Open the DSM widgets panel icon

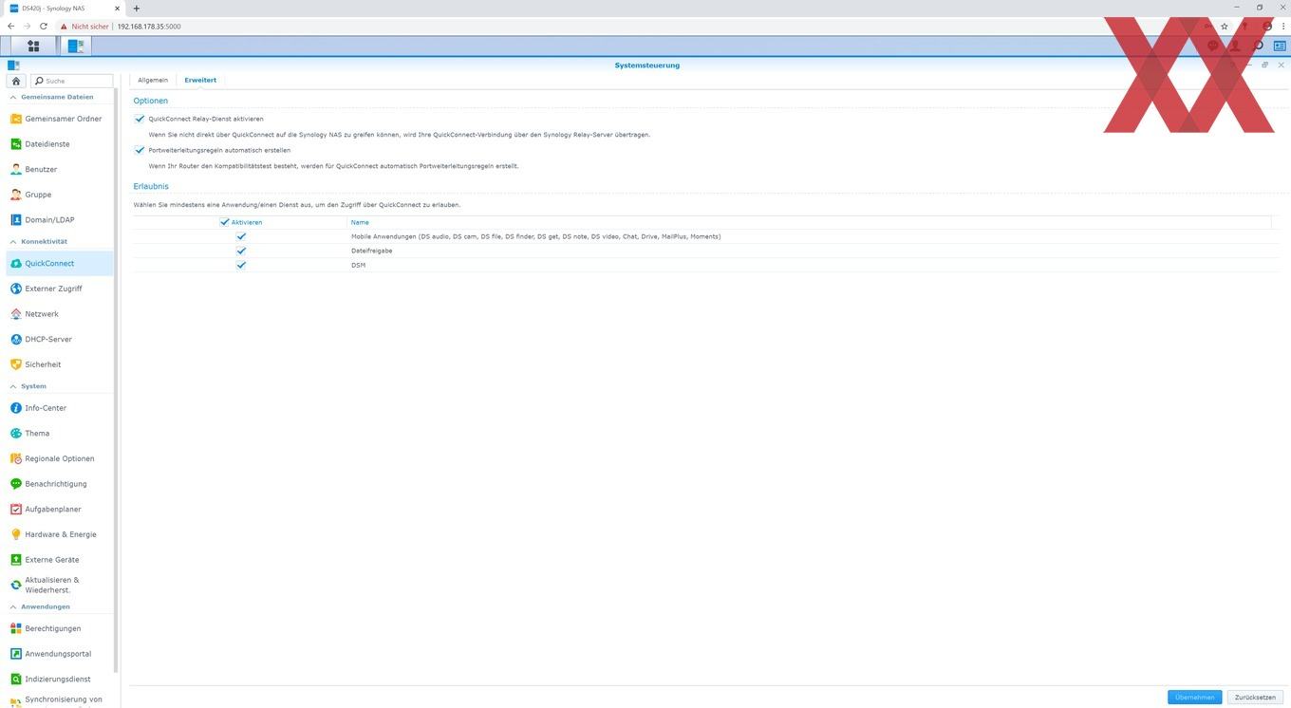point(1279,46)
